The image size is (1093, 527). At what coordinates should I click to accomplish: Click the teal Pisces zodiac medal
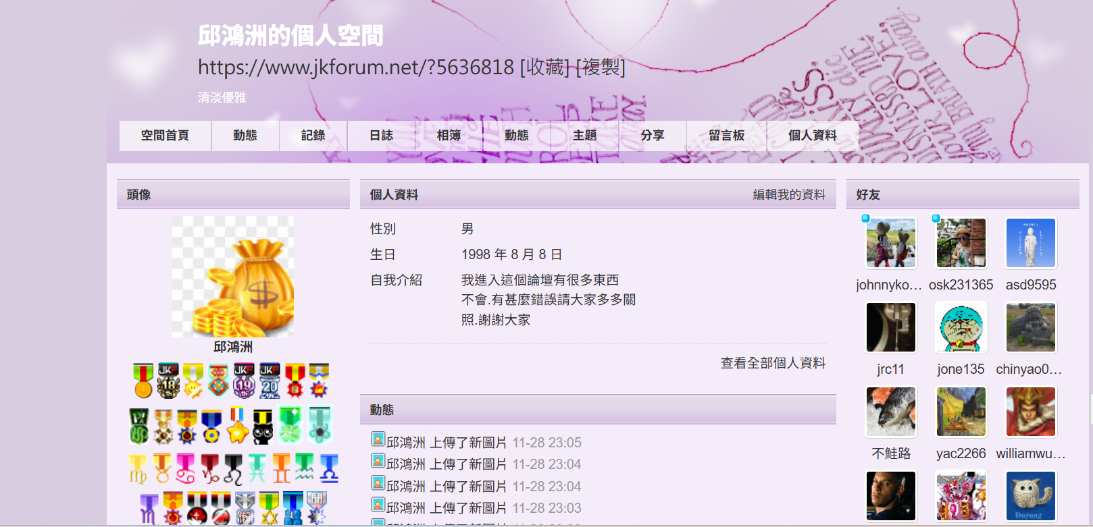[257, 468]
